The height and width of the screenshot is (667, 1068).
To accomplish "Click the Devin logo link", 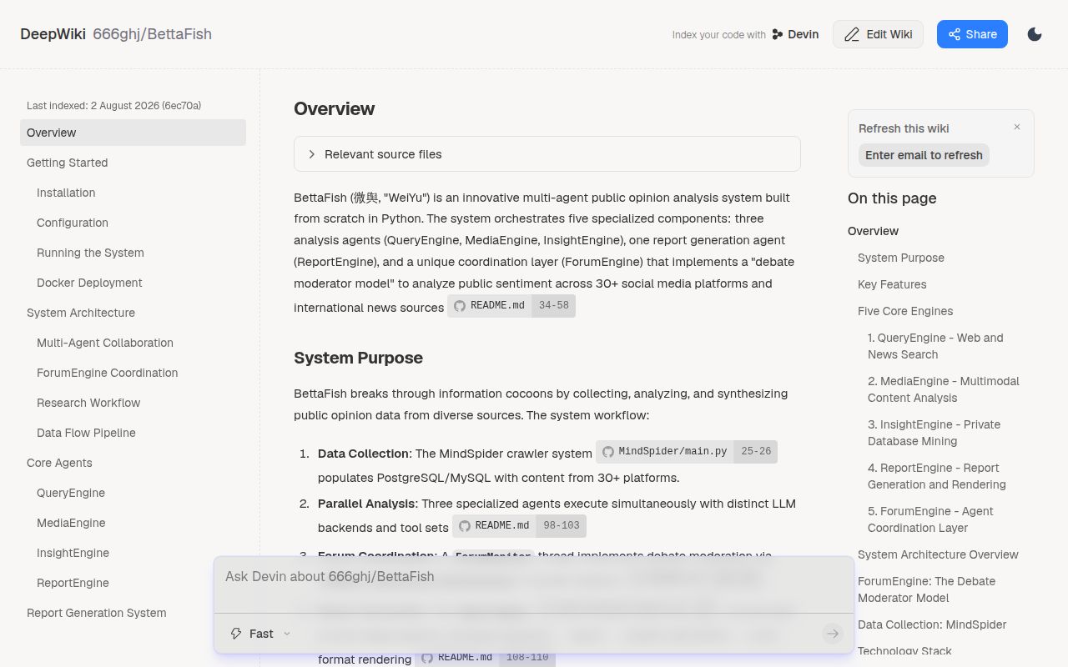I will pos(795,34).
